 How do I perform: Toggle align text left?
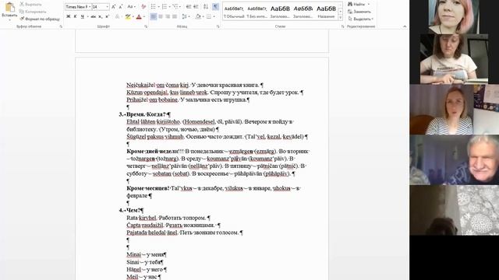(x=153, y=16)
